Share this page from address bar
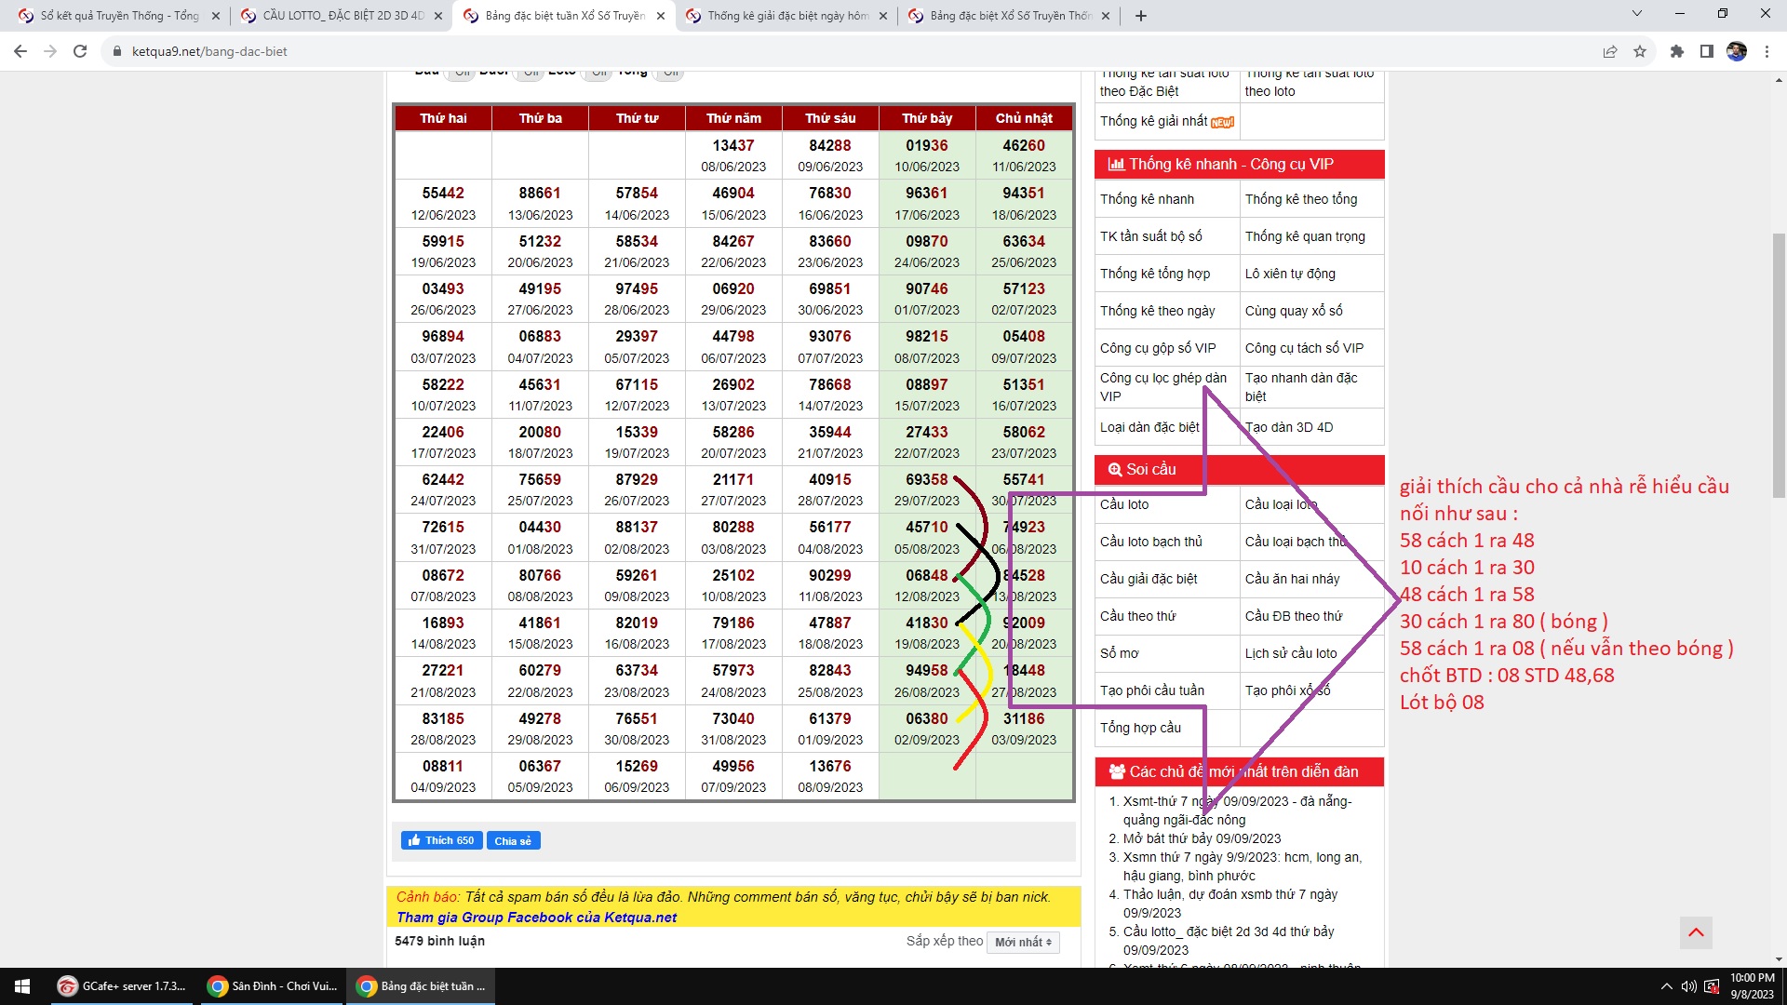 tap(1610, 51)
